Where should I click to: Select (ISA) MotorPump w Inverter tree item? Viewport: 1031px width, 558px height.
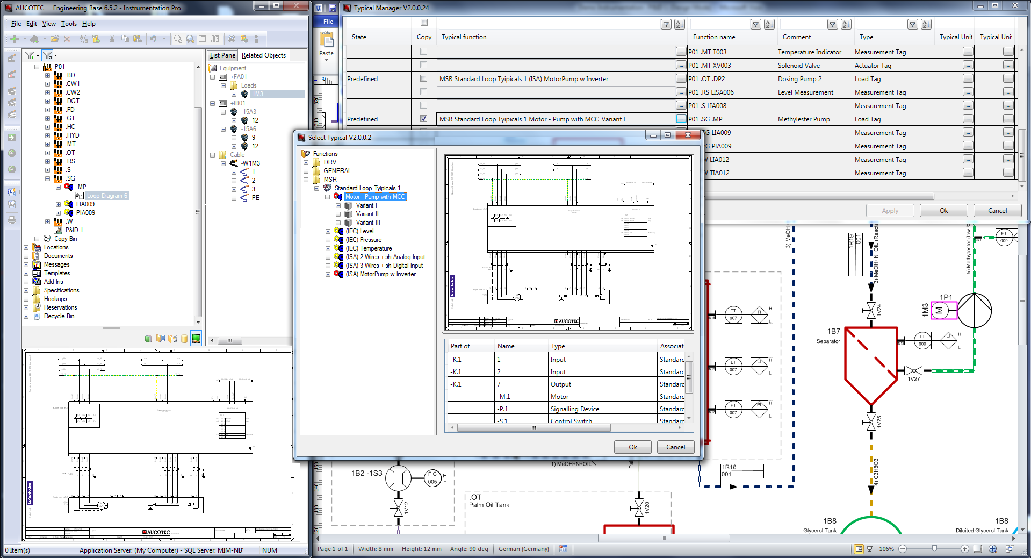point(380,274)
